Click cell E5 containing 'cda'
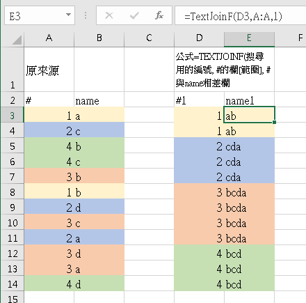 pyautogui.click(x=249, y=146)
